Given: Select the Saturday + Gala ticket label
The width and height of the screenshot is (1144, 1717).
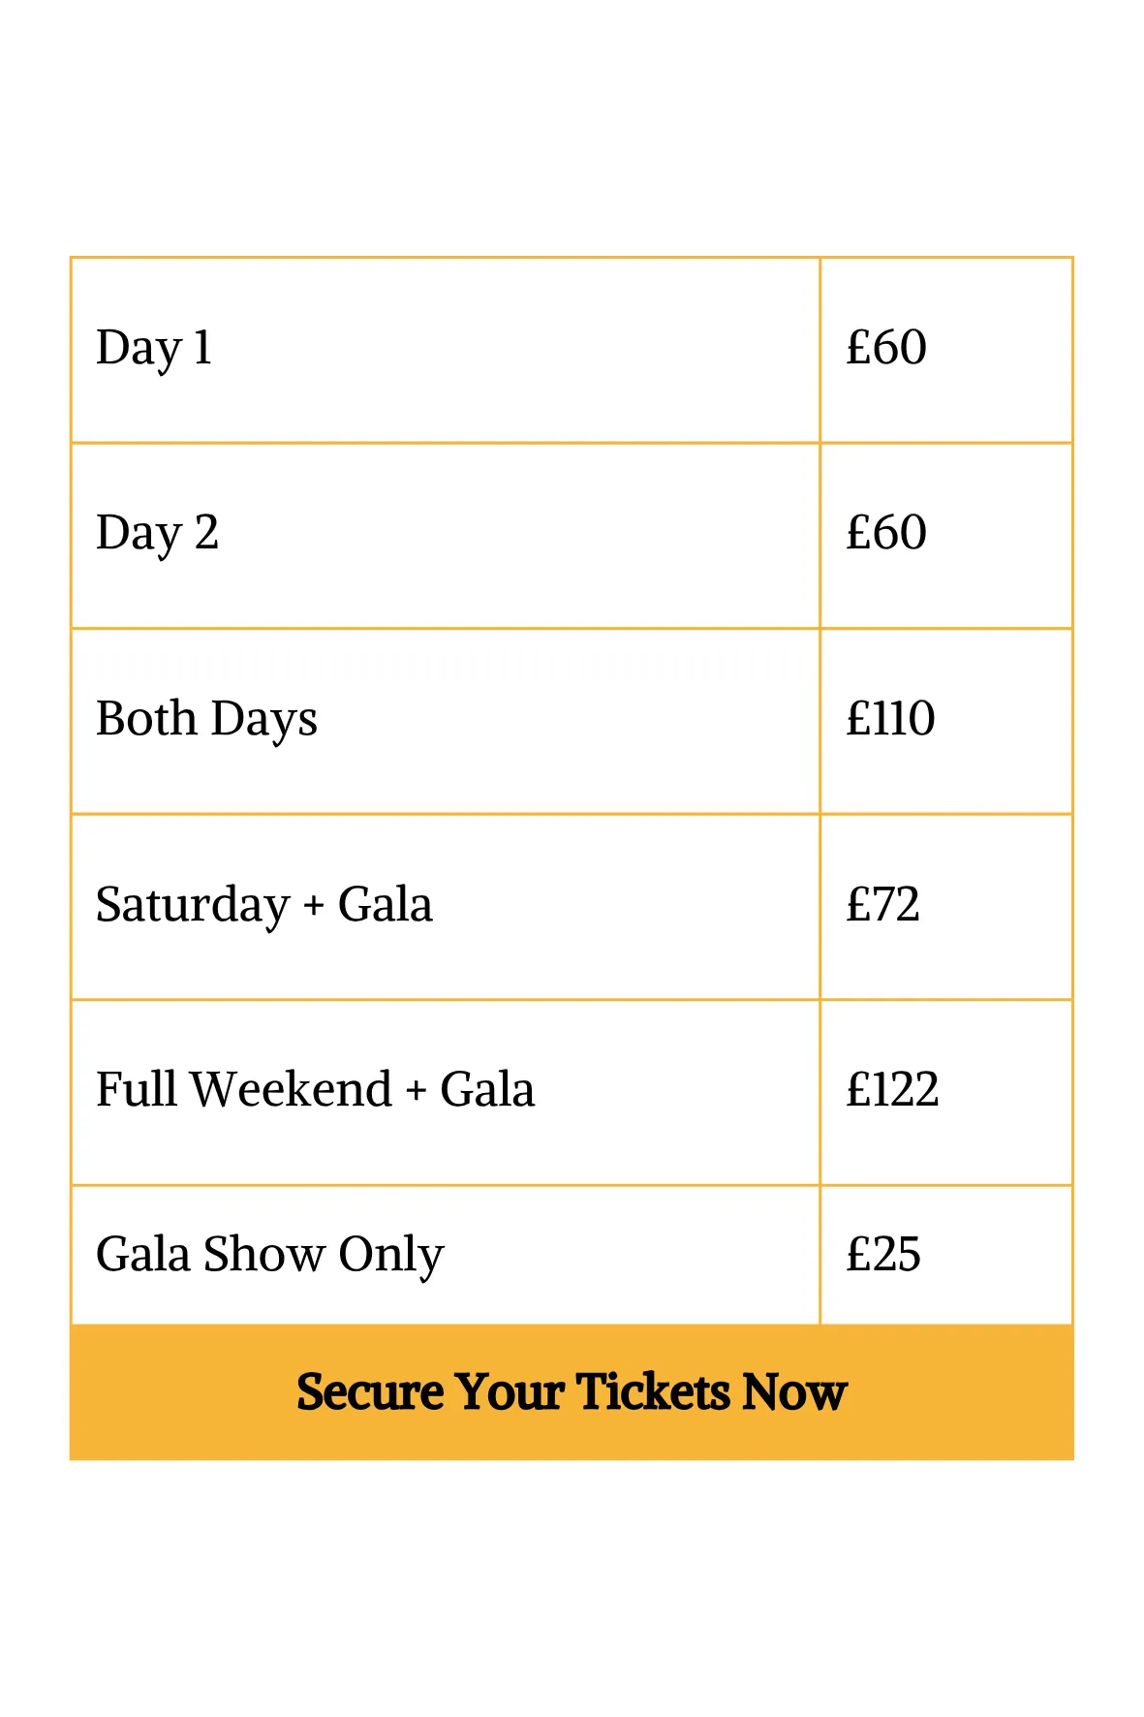Looking at the screenshot, I should point(263,905).
